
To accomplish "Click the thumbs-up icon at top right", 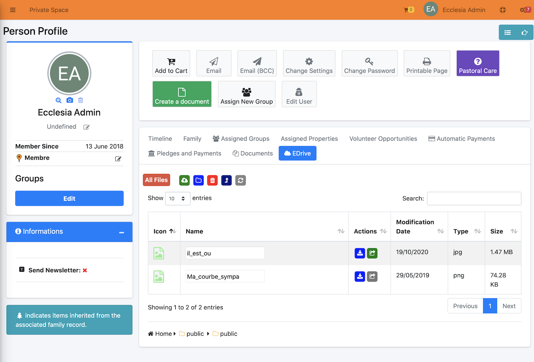I will pos(524,32).
